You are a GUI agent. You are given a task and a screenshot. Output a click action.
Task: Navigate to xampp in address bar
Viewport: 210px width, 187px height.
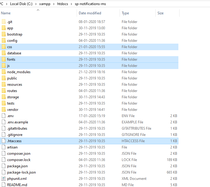(x=45, y=4)
